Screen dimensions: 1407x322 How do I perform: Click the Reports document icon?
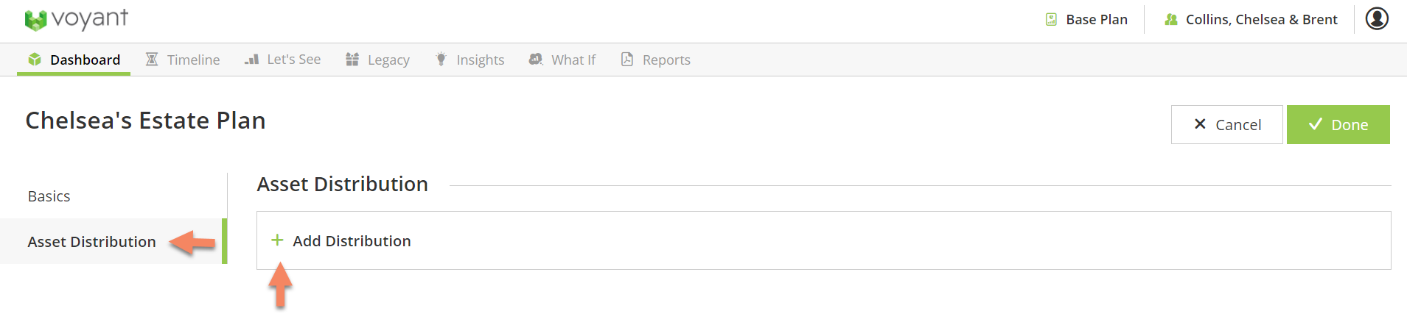click(627, 60)
